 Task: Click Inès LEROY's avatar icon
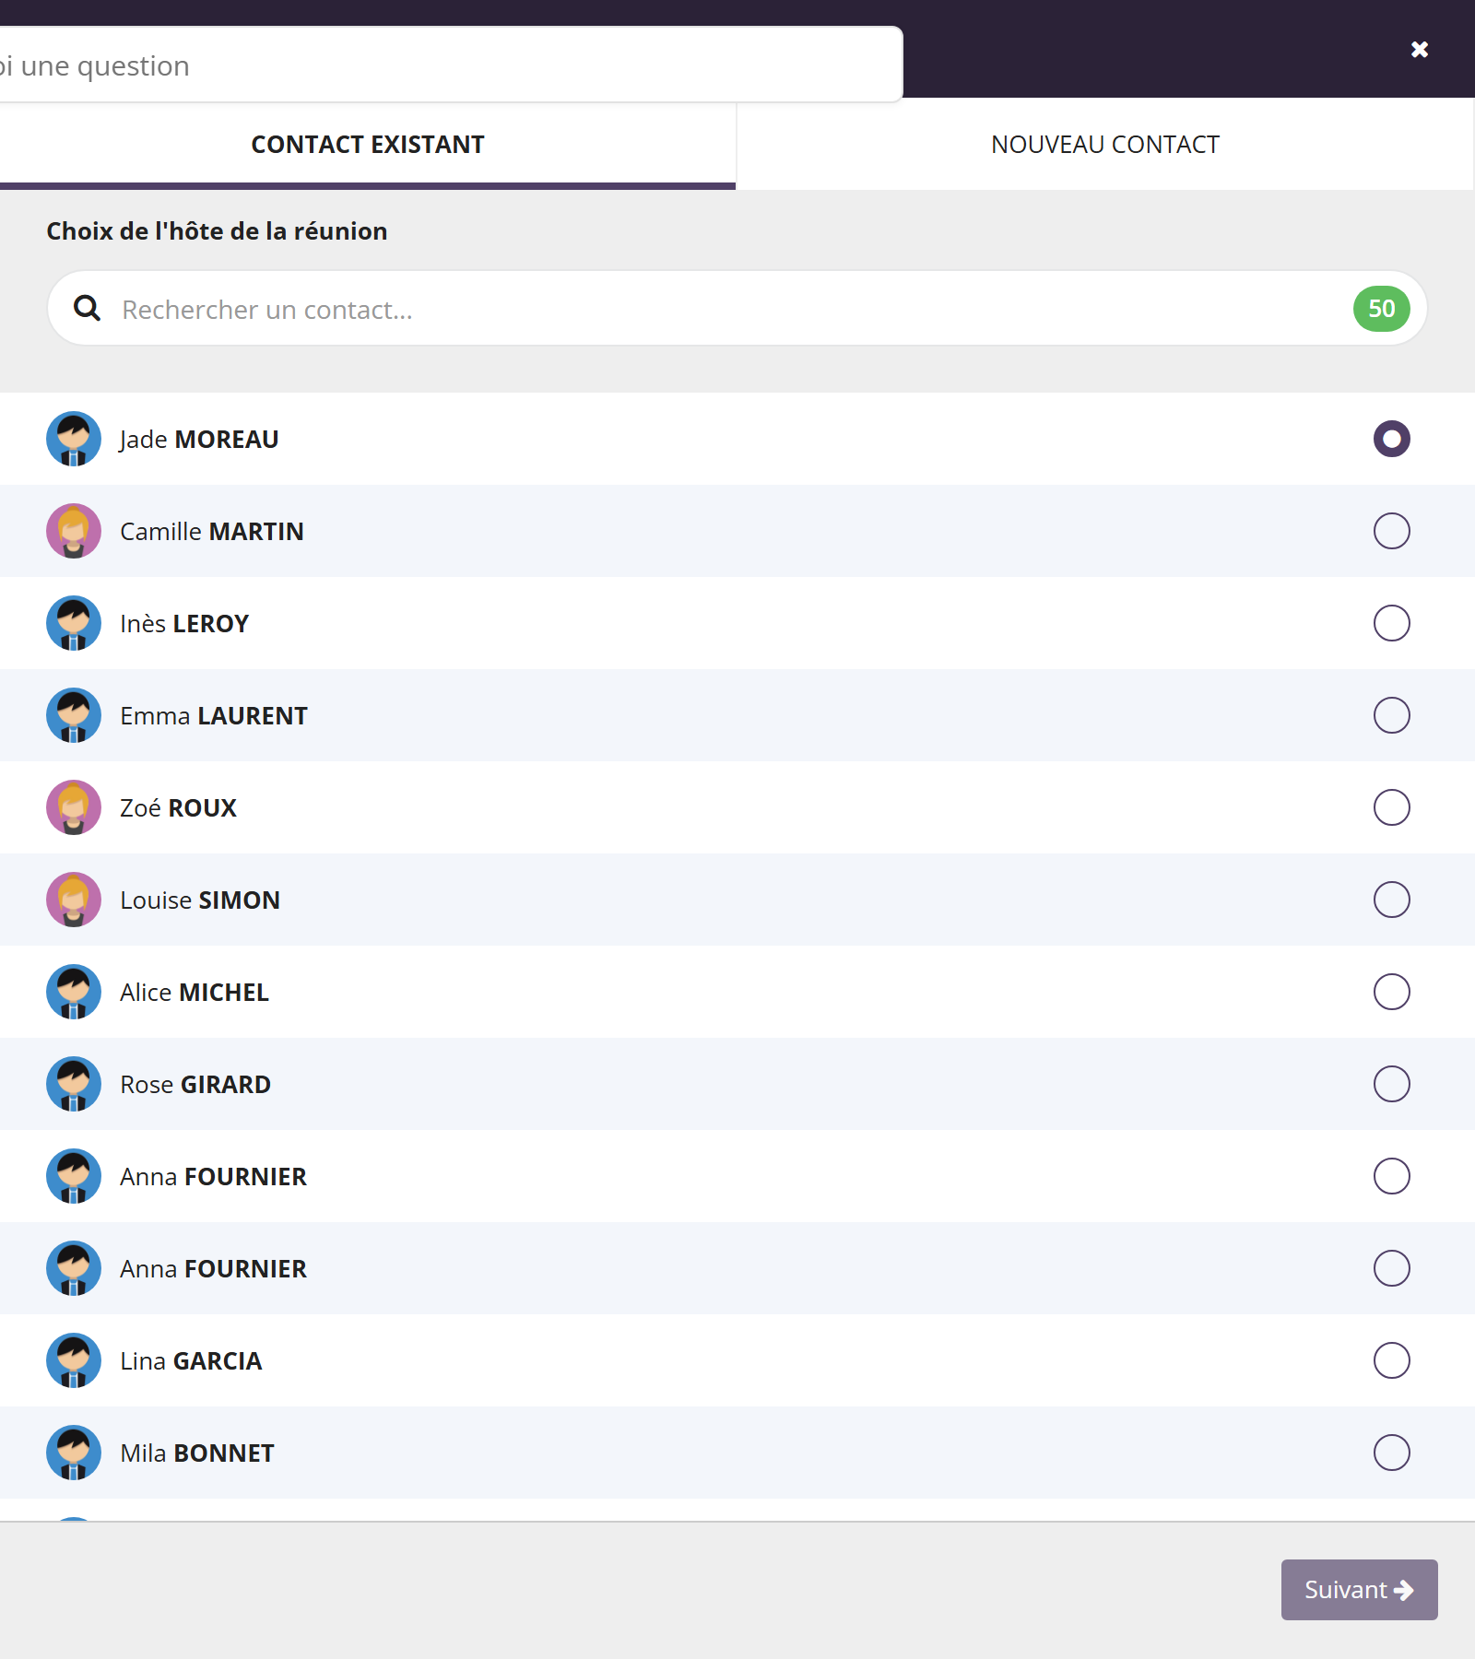74,623
